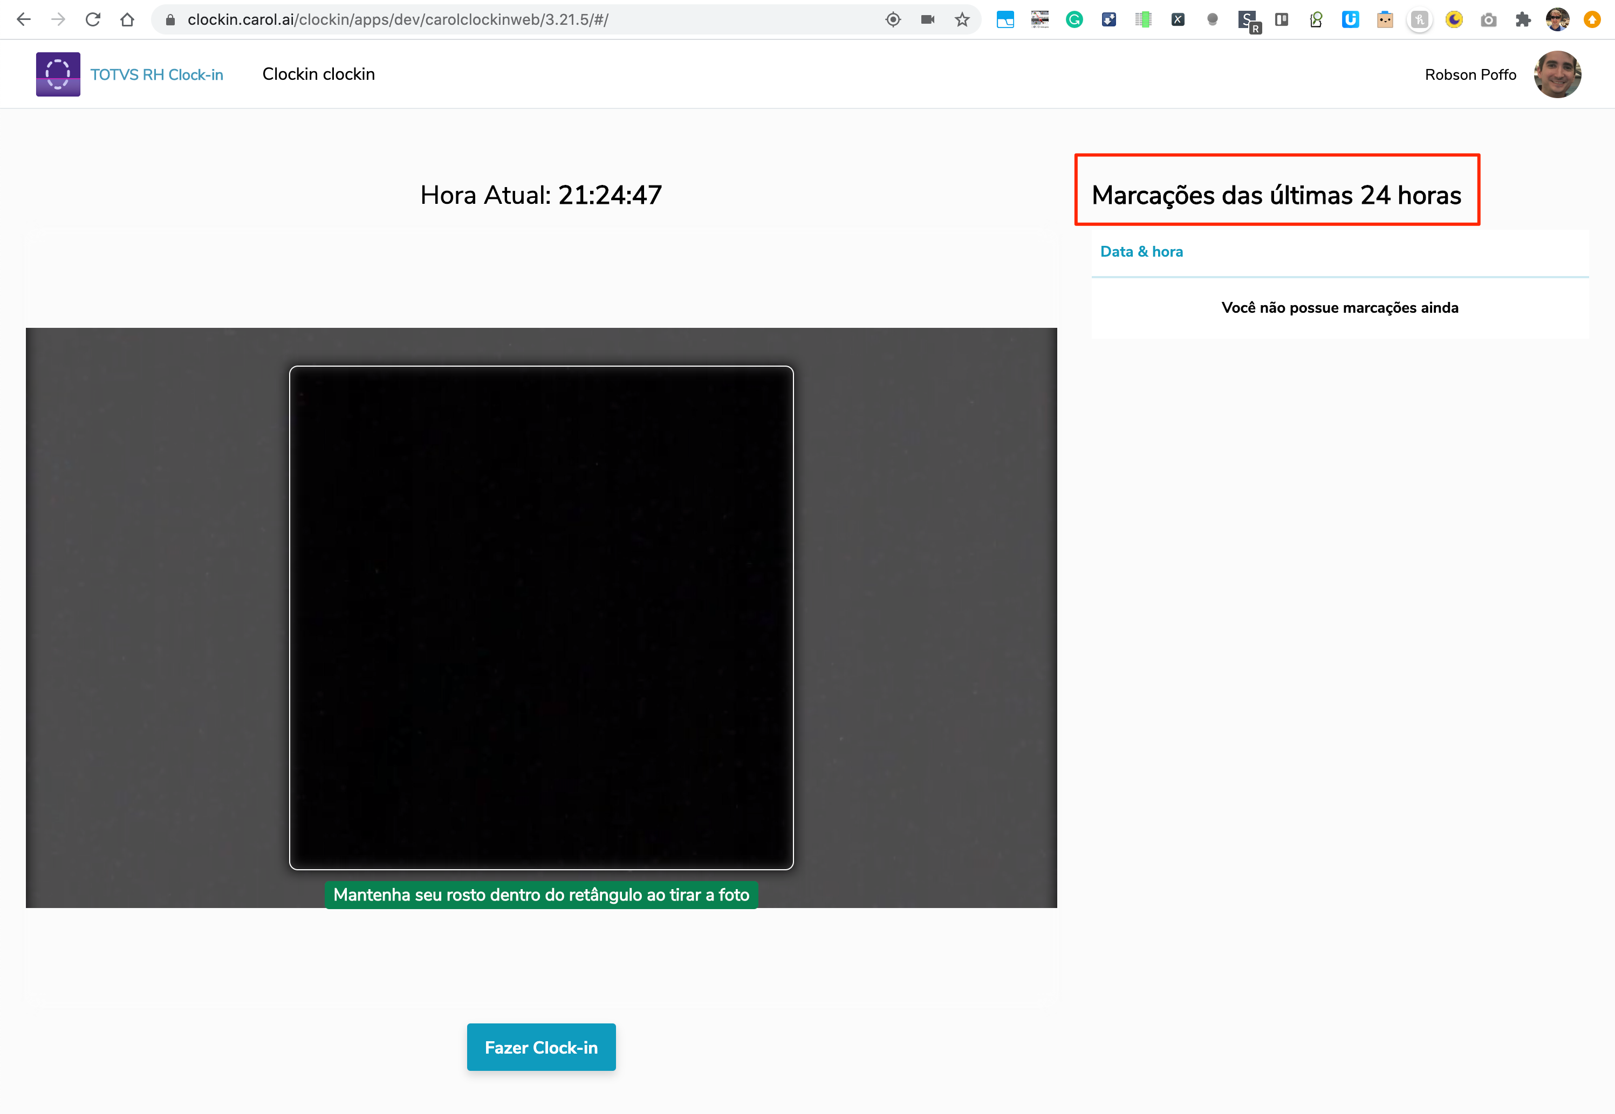1615x1114 pixels.
Task: Click the TOTVS purple logo icon
Action: pyautogui.click(x=58, y=74)
